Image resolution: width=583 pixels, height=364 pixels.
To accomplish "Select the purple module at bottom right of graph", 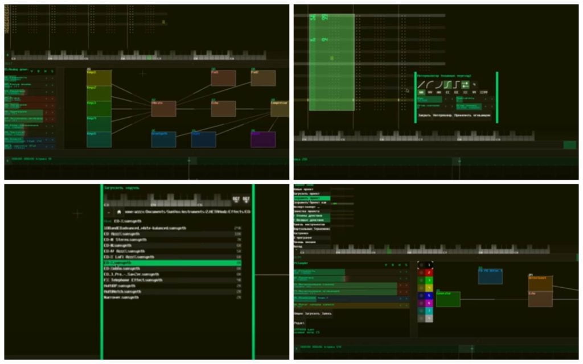I will [x=263, y=140].
